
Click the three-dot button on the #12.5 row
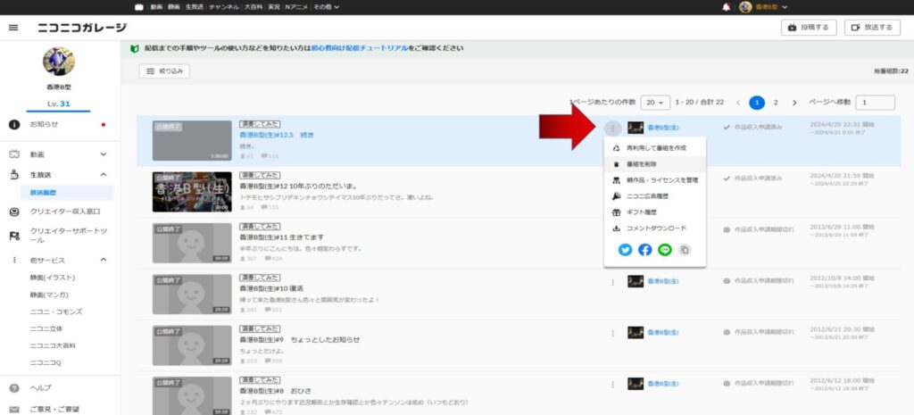point(612,129)
